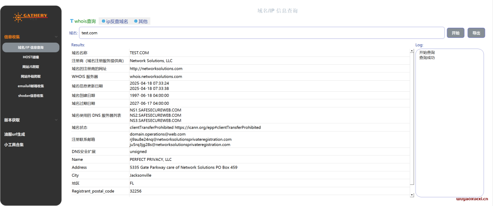Select domain.operations@web.com email
The width and height of the screenshot is (493, 206).
pos(157,134)
